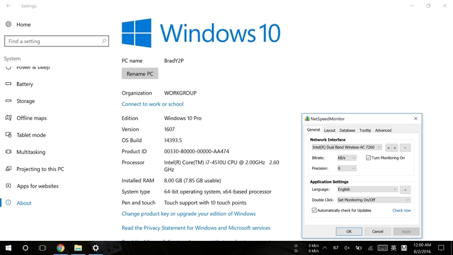
Task: Click Cancel in NetSpeedMonitor
Action: 378,232
